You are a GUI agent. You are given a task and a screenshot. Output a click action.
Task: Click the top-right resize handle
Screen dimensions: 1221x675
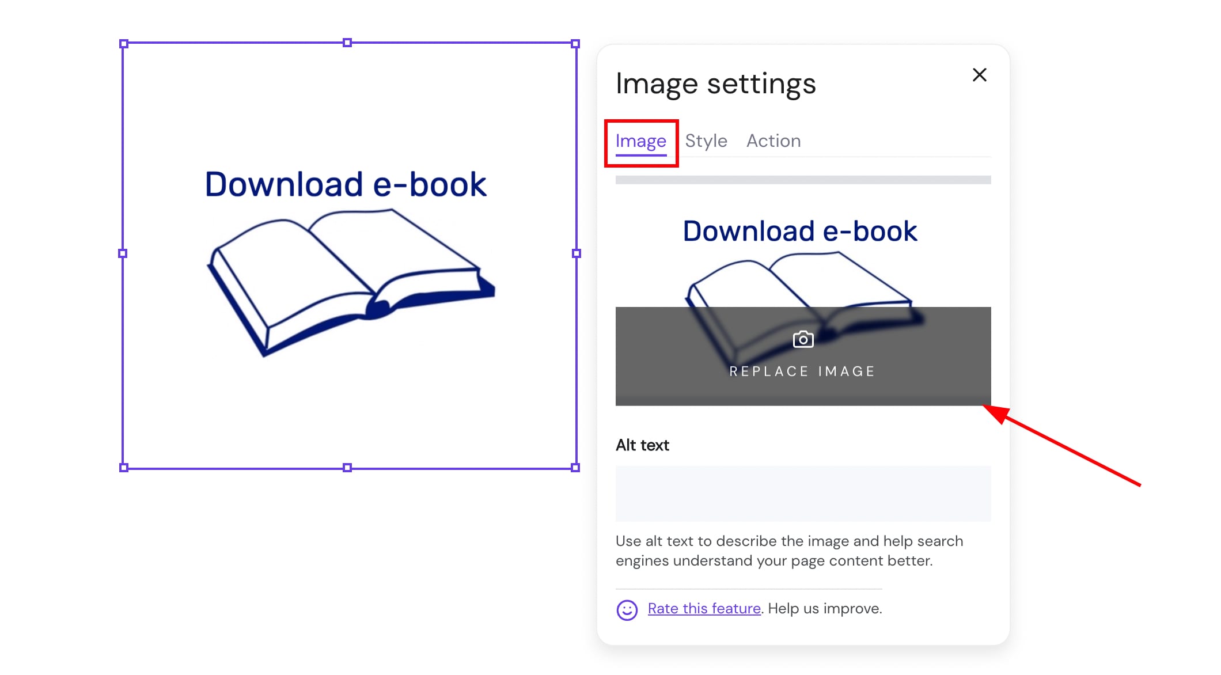tap(575, 44)
